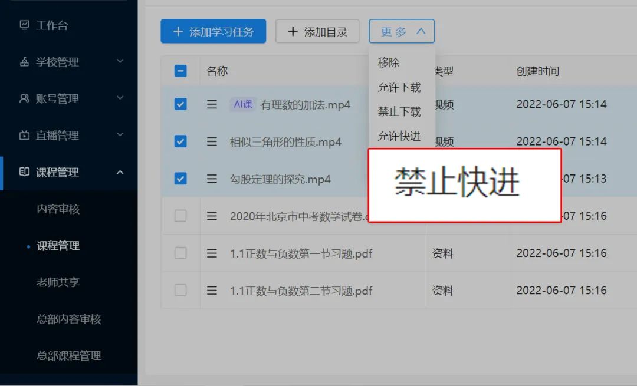Click the drag handle icon beside 勾股定理的探究.mp4
This screenshot has width=637, height=386.
click(212, 179)
